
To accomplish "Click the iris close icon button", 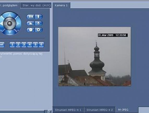I will tap(31, 30).
